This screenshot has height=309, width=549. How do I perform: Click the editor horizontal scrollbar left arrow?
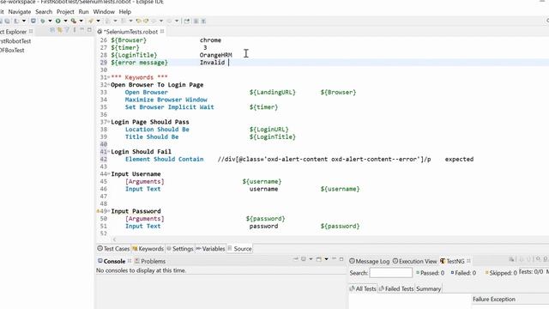coord(114,239)
